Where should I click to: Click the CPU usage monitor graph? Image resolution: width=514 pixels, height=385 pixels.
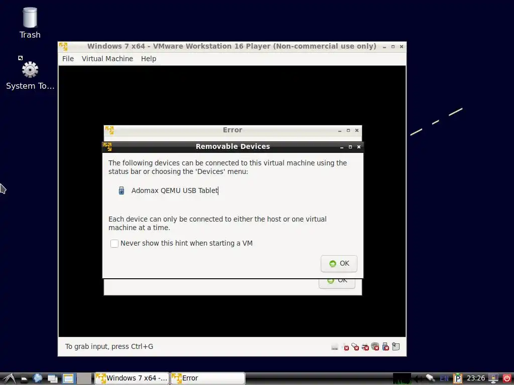point(402,378)
